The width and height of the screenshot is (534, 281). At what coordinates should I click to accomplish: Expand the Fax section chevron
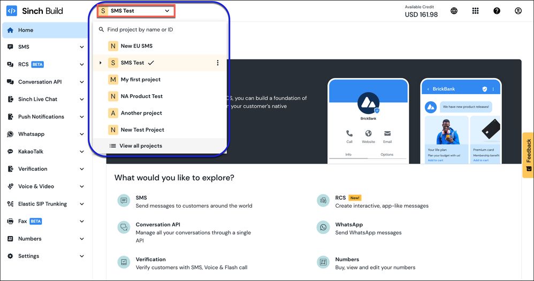click(82, 222)
